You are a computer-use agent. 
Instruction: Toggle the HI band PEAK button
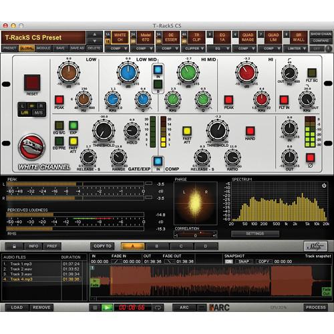click(x=228, y=100)
